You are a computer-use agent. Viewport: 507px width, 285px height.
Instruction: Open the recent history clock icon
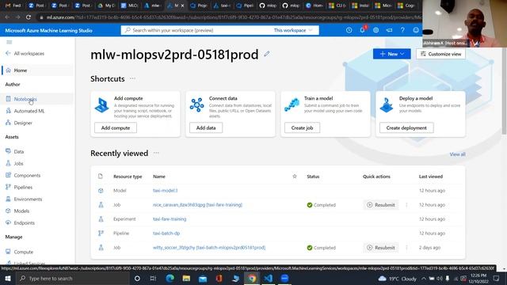[349, 30]
